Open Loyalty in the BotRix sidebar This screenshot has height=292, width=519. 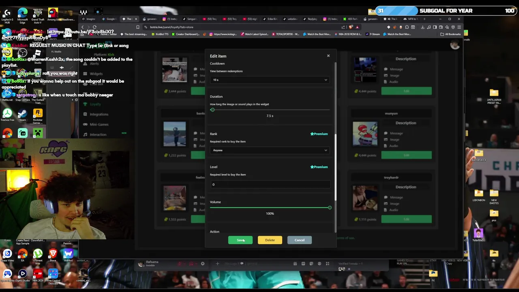coord(95,104)
